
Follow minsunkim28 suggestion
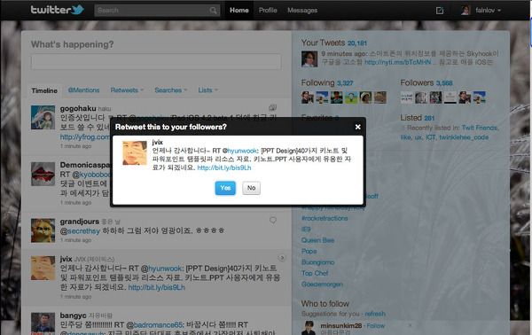tap(376, 326)
